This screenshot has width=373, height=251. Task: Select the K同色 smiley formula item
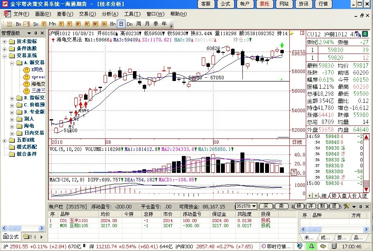(x=34, y=70)
